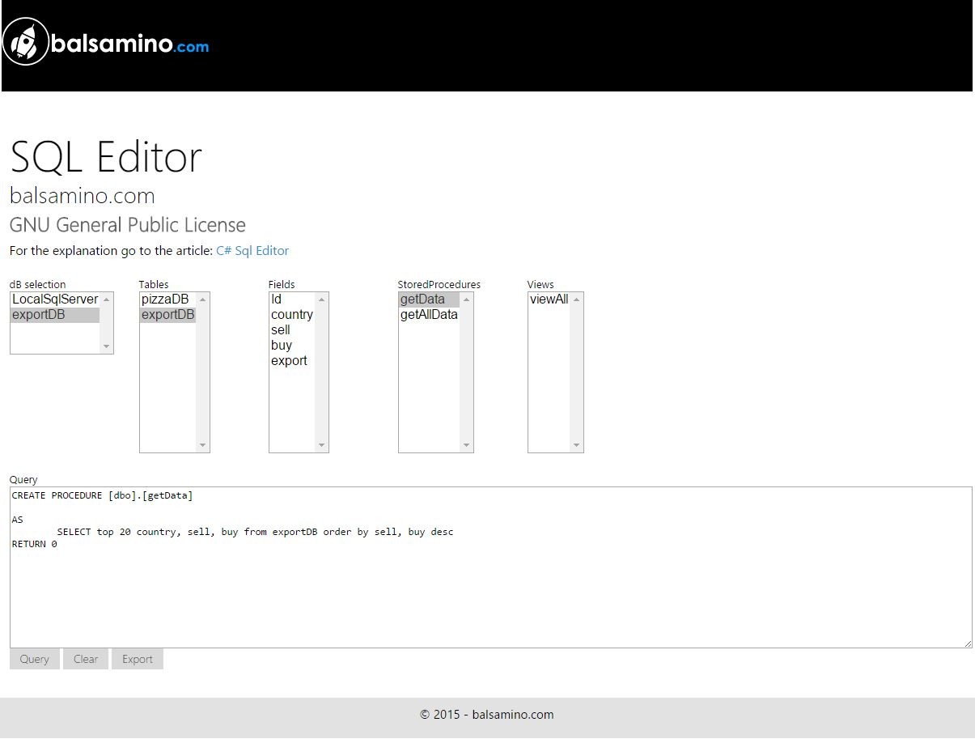Click Views list scrollbar down arrow
The image size is (975, 739).
(576, 445)
